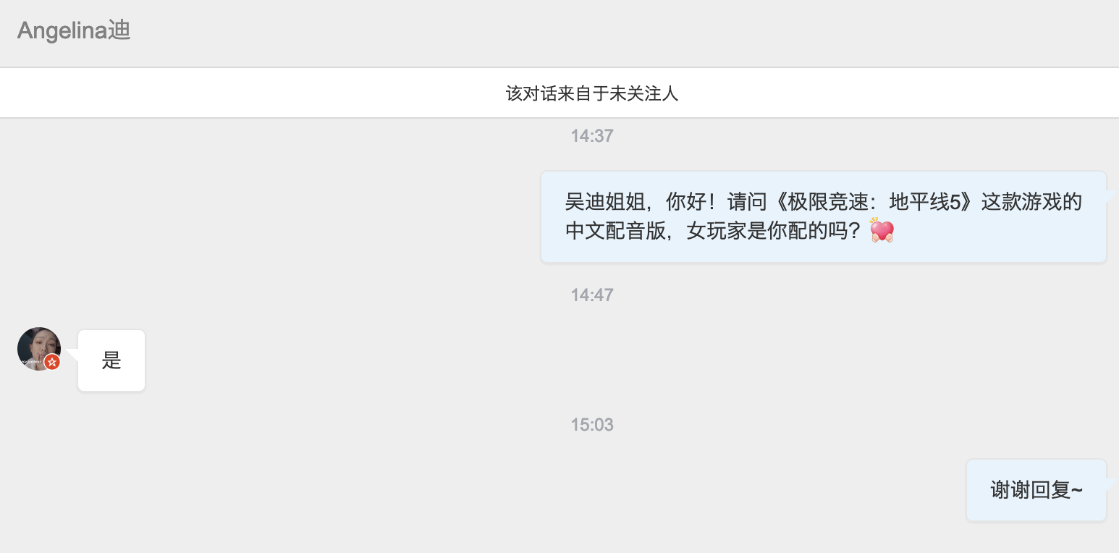Click the 未关注人 text in the banner
Viewport: 1119px width, 553px height.
[644, 93]
